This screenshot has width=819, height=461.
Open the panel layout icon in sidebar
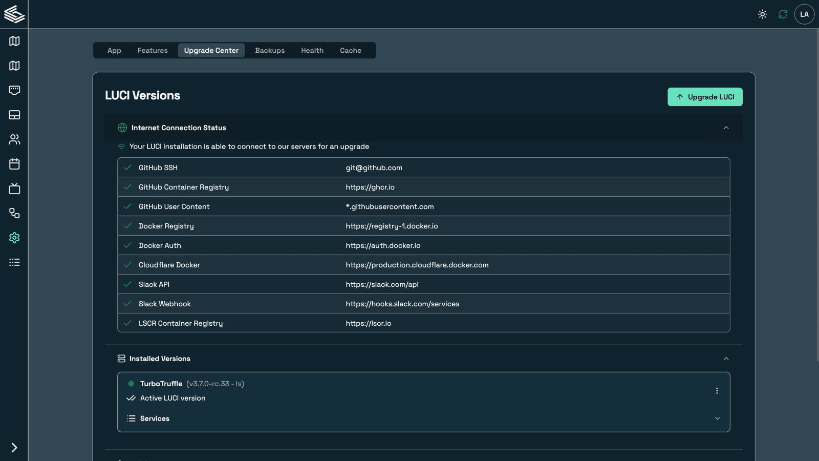tap(14, 115)
